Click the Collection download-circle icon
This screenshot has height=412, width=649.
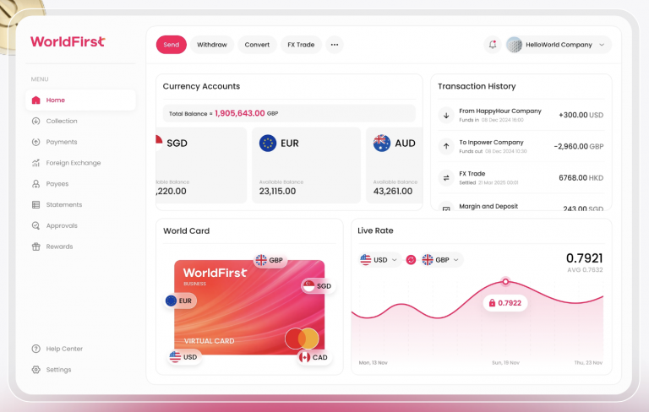point(36,122)
